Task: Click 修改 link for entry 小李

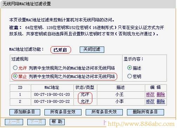Action: [x=150, y=101]
